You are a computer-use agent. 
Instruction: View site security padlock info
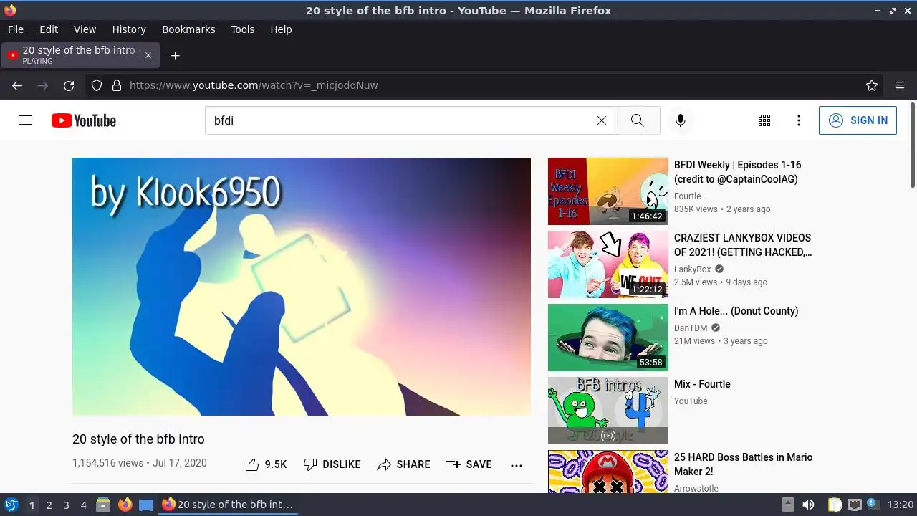117,85
